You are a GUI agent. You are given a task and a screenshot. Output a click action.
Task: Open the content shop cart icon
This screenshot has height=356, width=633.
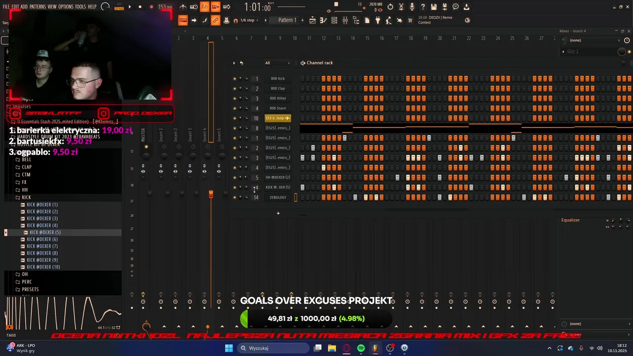(410, 20)
